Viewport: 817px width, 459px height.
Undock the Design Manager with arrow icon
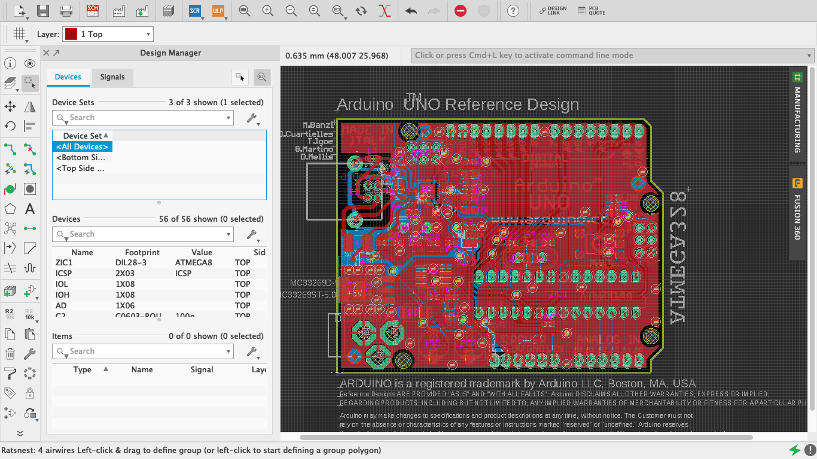pyautogui.click(x=56, y=53)
